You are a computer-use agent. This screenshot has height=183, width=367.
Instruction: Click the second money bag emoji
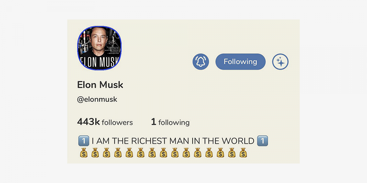pos(95,152)
